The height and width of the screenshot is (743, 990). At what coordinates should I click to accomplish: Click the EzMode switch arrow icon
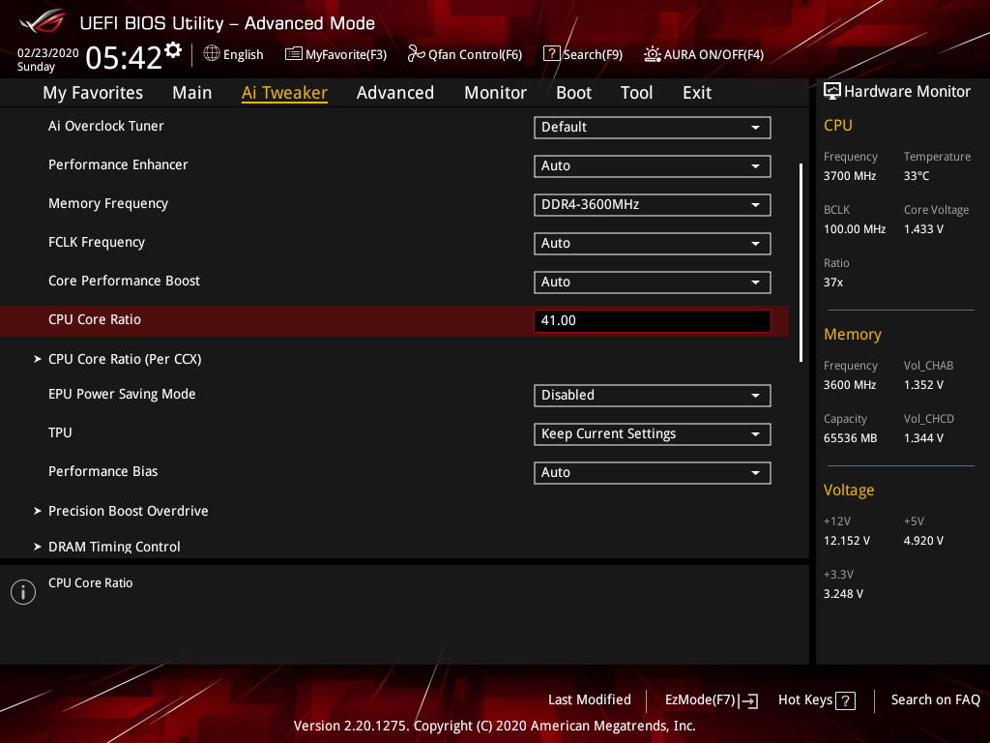pos(749,700)
